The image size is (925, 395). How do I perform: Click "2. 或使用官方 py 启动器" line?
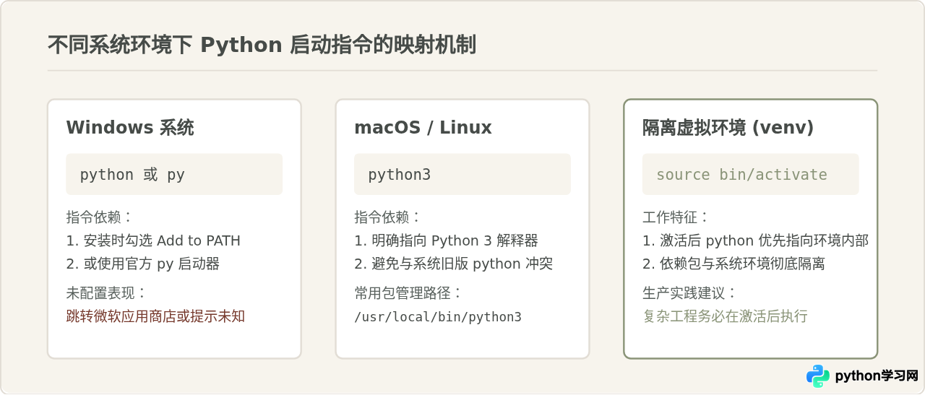click(143, 264)
